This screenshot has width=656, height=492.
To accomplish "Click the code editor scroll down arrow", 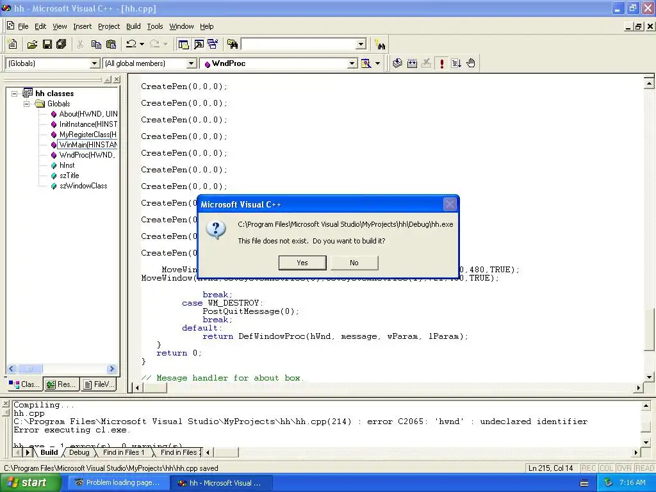I will [x=649, y=377].
